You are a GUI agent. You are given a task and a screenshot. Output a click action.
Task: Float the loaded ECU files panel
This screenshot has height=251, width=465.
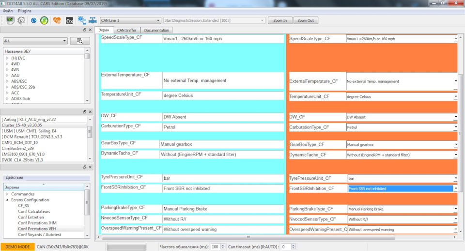tap(85, 111)
